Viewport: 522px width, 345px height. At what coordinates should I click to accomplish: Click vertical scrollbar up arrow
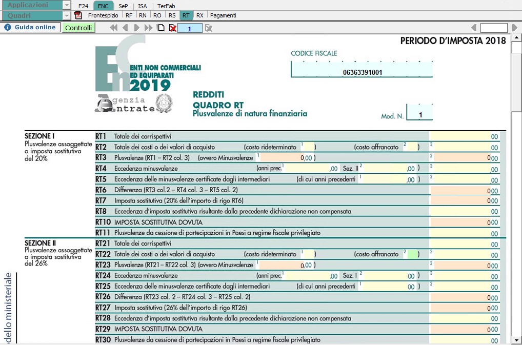516,37
